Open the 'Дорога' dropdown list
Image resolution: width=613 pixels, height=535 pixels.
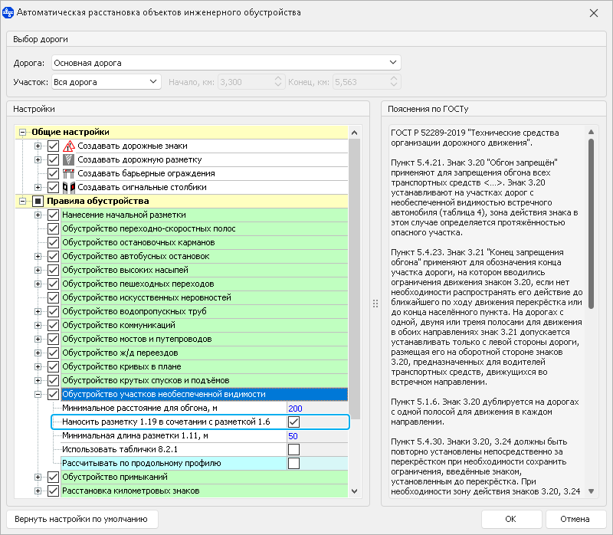click(x=393, y=63)
